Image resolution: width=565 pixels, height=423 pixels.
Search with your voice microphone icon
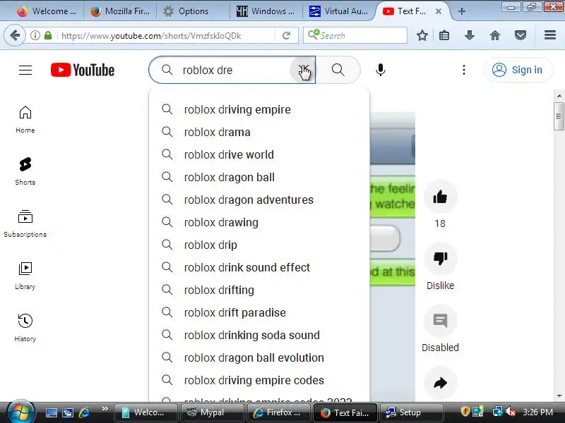(381, 70)
